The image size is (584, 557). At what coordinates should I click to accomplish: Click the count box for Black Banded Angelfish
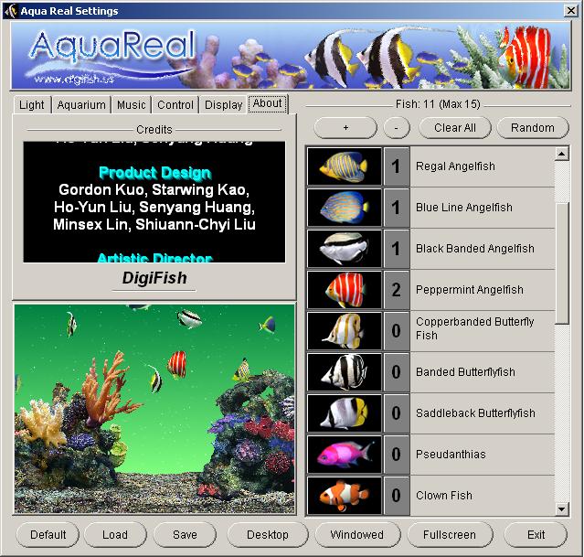(397, 249)
